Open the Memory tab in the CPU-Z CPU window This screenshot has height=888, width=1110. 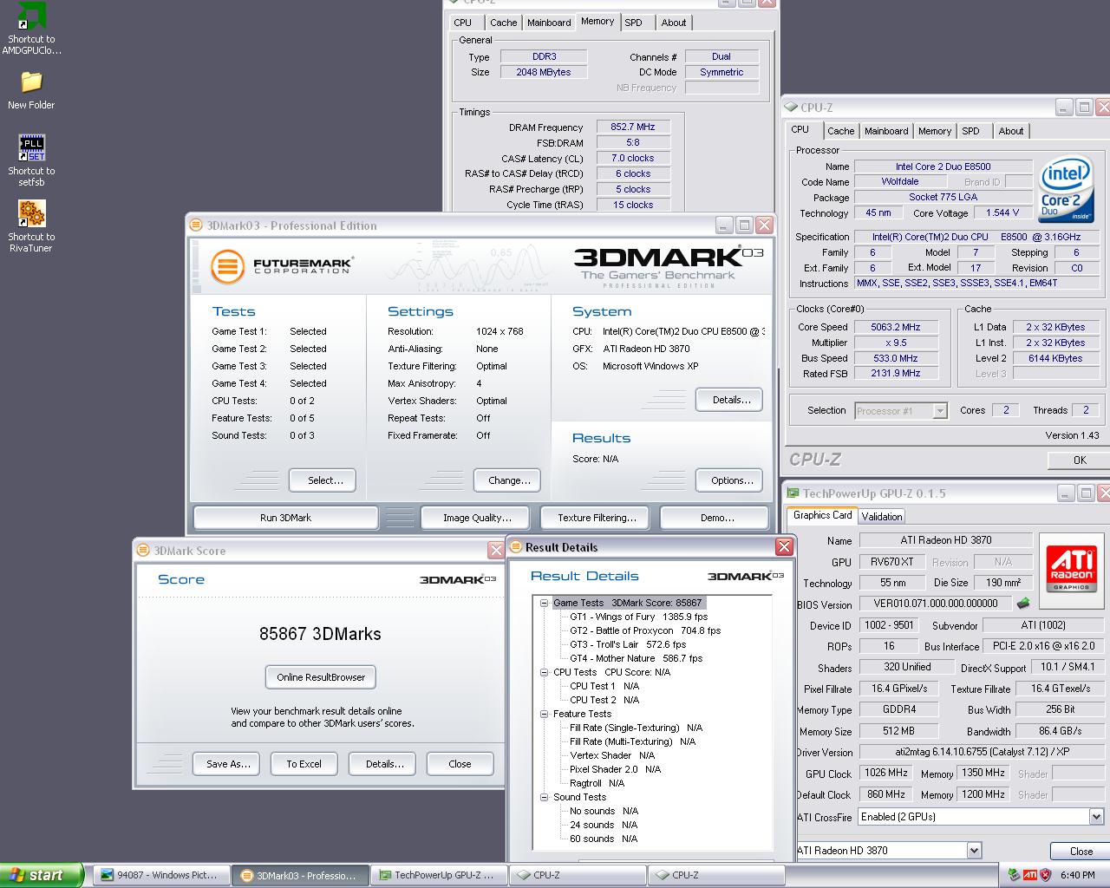[935, 131]
